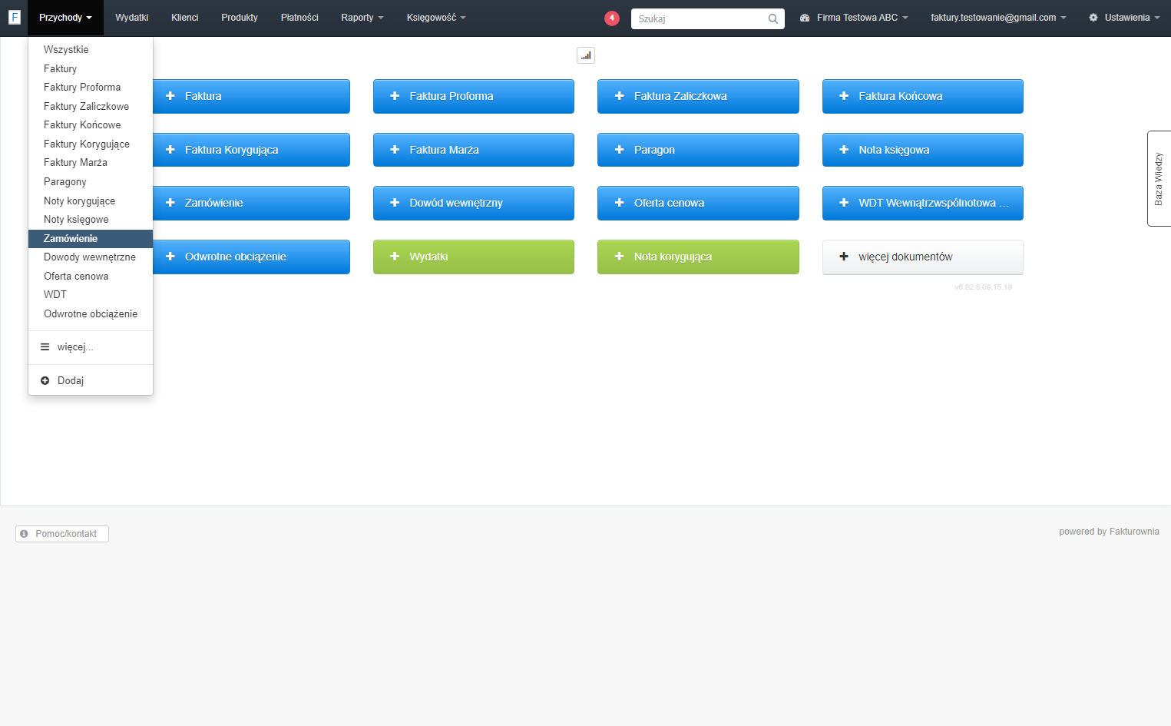Click the hamburger icon beside więcej...
This screenshot has height=726, width=1171.
[45, 347]
